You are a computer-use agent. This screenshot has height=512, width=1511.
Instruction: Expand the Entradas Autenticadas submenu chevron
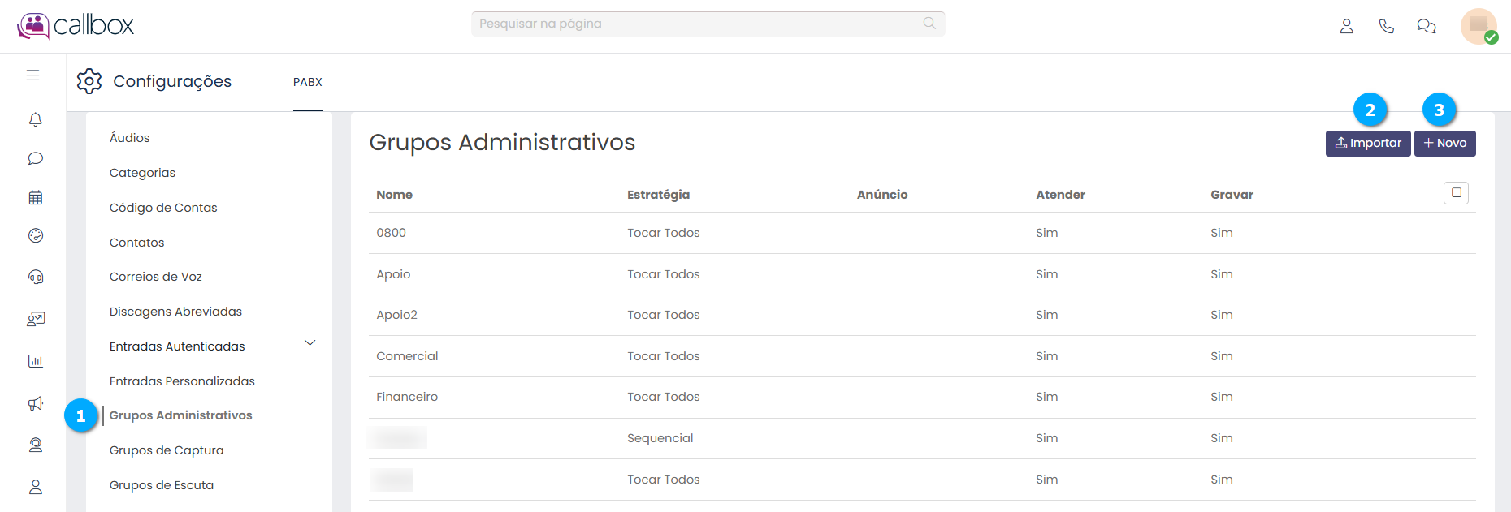310,343
